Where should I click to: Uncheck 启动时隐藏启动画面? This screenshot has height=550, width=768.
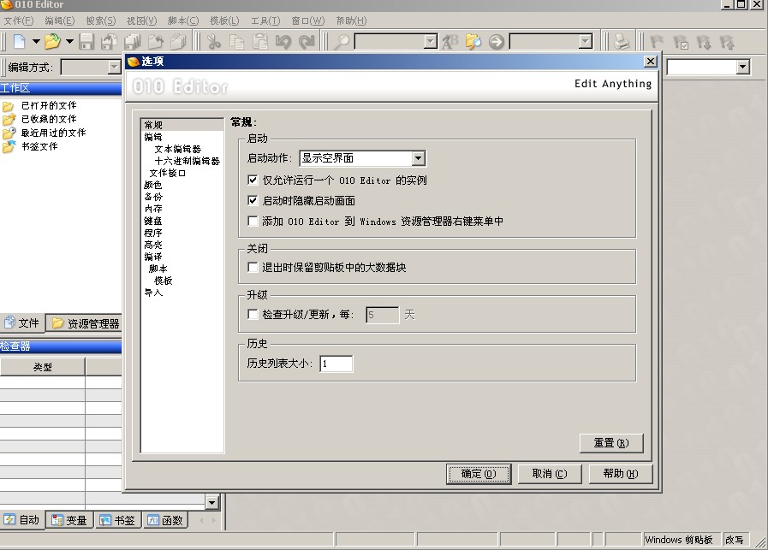pyautogui.click(x=253, y=201)
